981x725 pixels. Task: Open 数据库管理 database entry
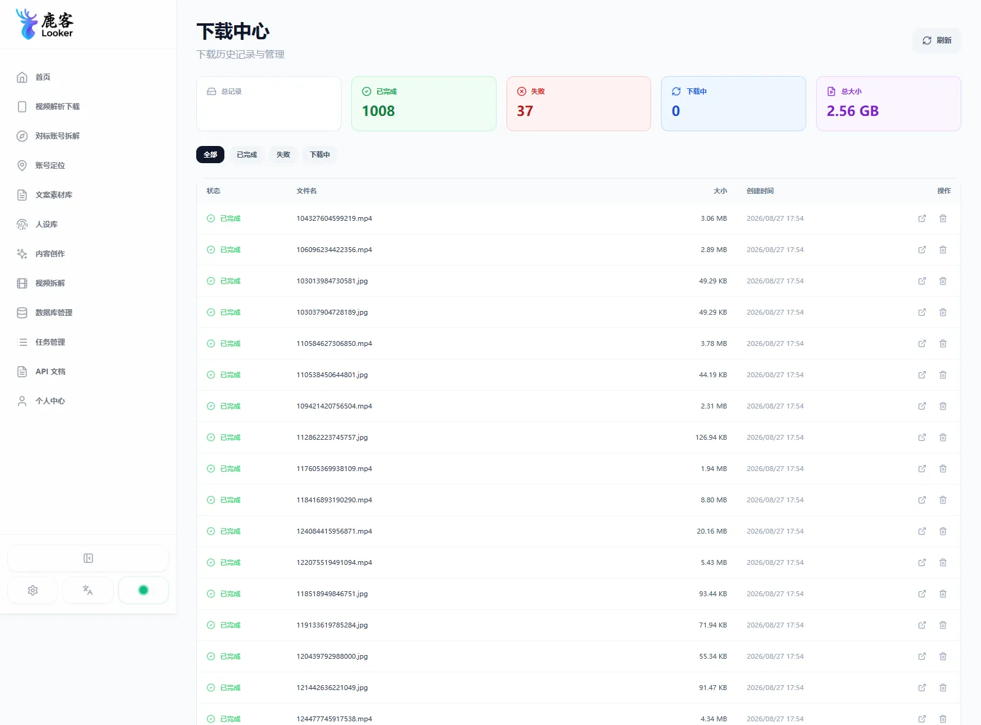click(x=88, y=313)
